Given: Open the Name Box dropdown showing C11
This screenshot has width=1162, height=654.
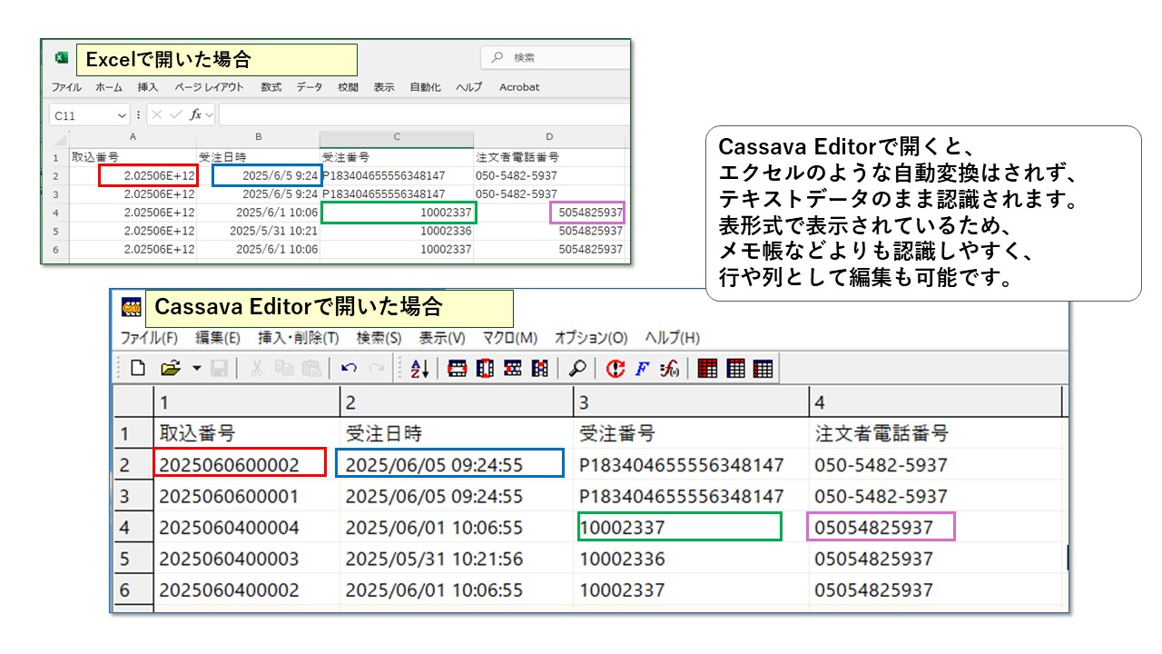Looking at the screenshot, I should coord(123,115).
